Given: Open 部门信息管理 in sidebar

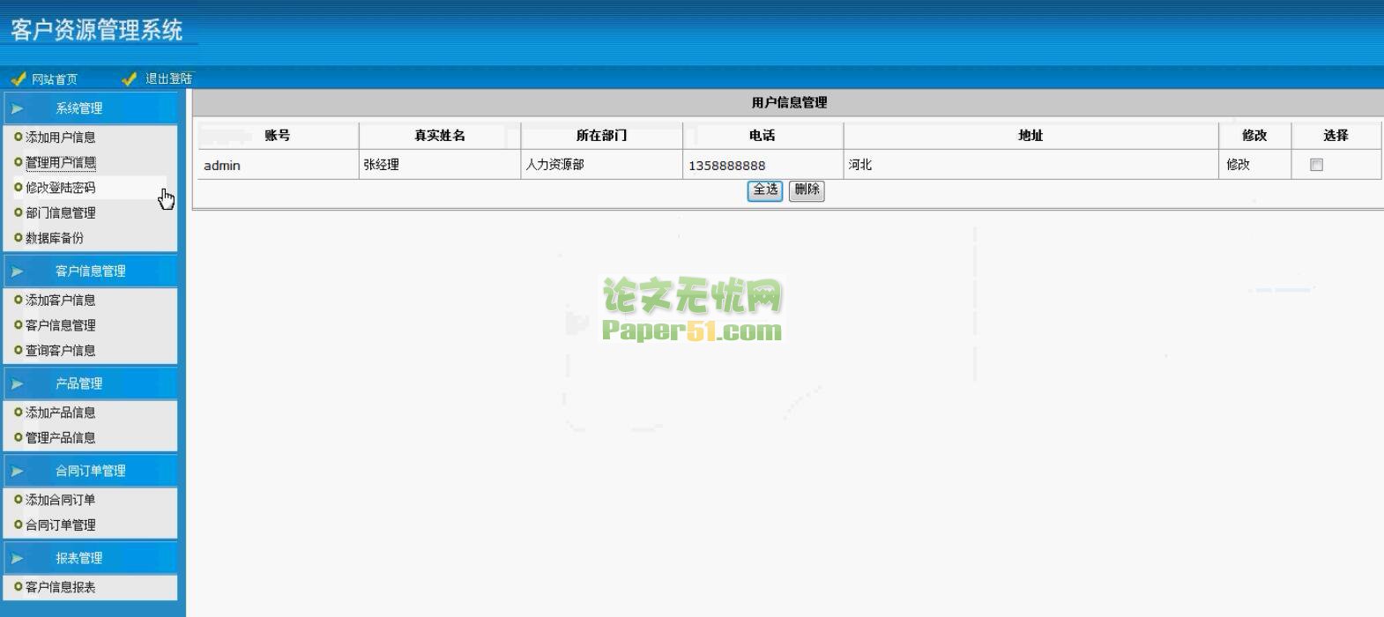Looking at the screenshot, I should click(x=60, y=212).
